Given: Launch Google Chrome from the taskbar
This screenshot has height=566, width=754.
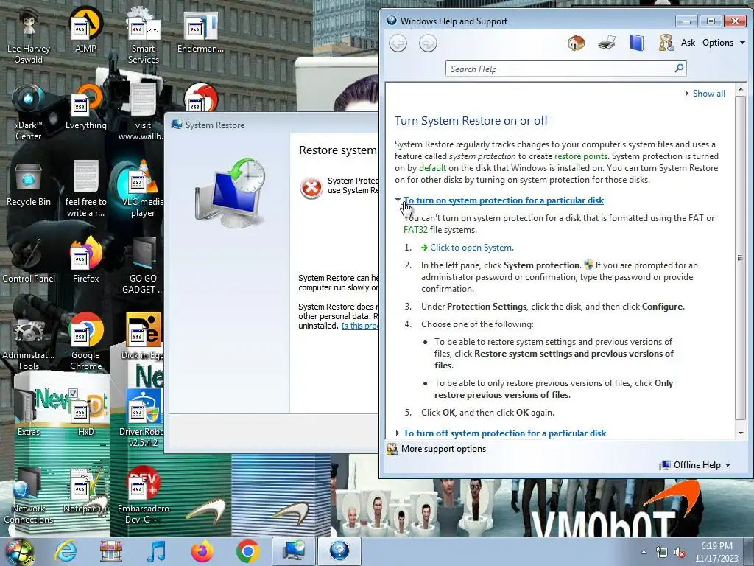Looking at the screenshot, I should coord(247,551).
